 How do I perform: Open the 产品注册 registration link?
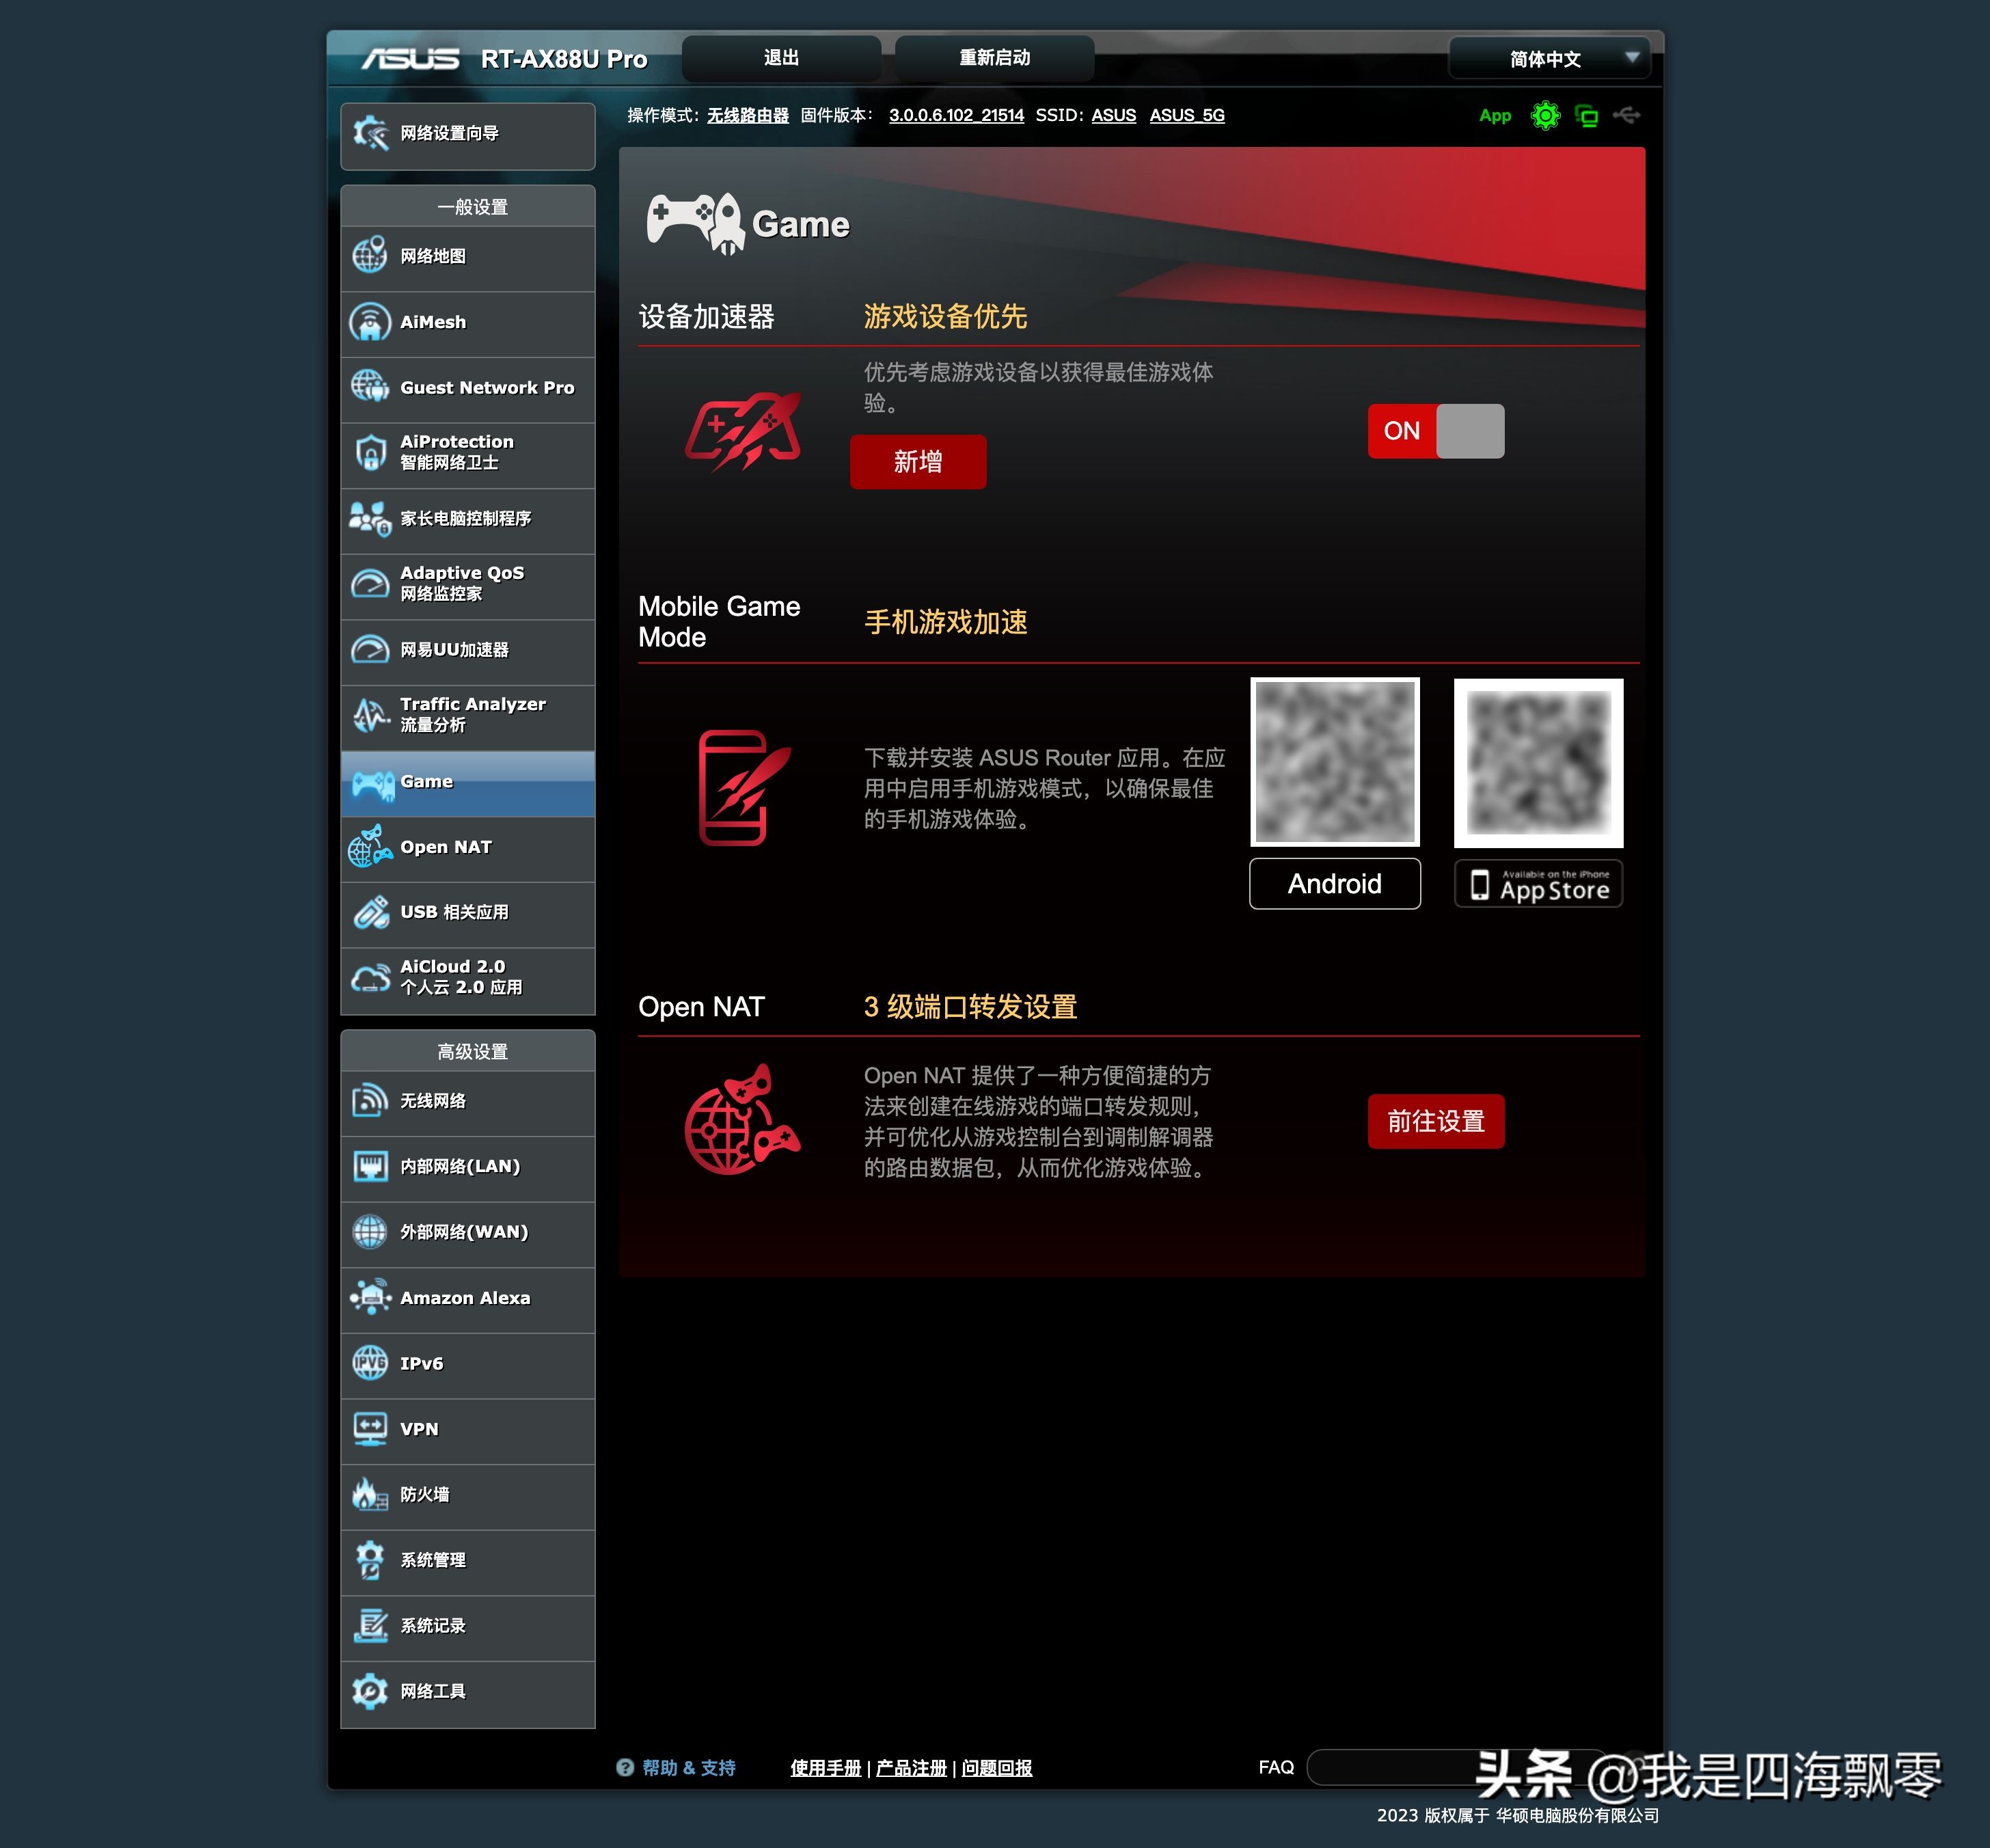(x=911, y=1768)
